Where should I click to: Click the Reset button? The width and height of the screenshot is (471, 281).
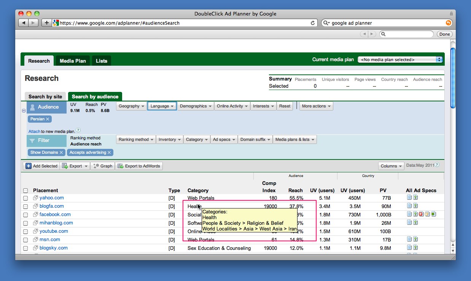tap(285, 106)
